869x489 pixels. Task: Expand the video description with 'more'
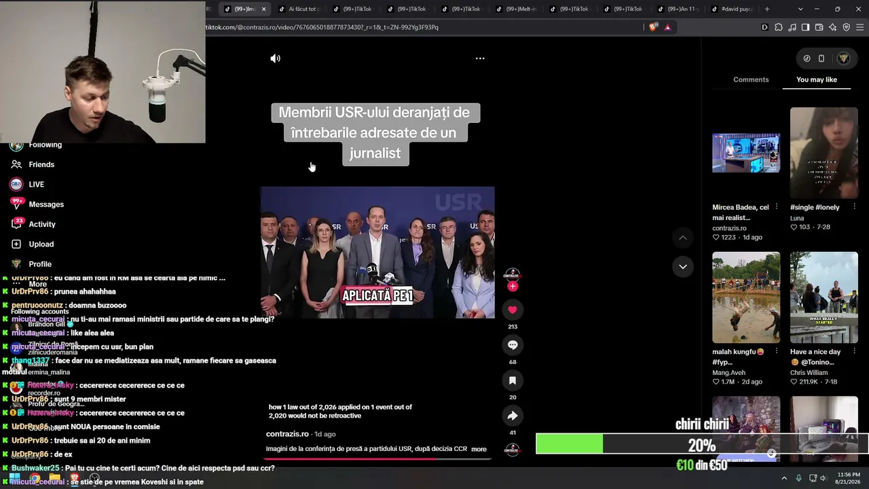click(x=479, y=449)
